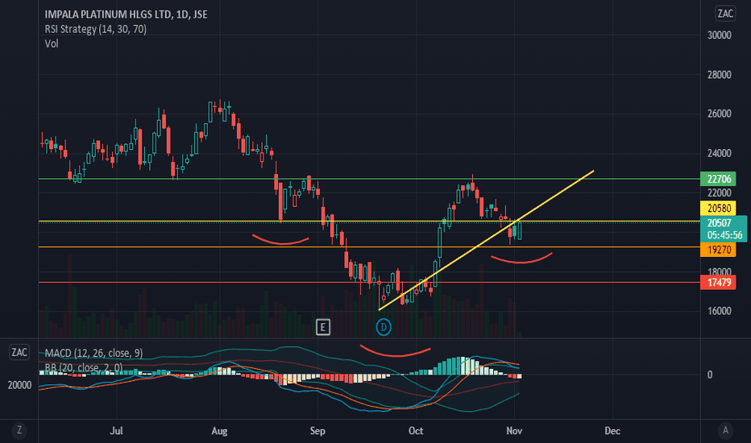Click the yellow 20580 price label
Screen dimensions: 751x443
pos(719,209)
